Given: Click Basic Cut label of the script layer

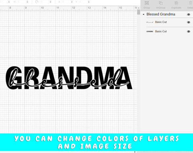Looking at the screenshot, I should pos(161,22).
